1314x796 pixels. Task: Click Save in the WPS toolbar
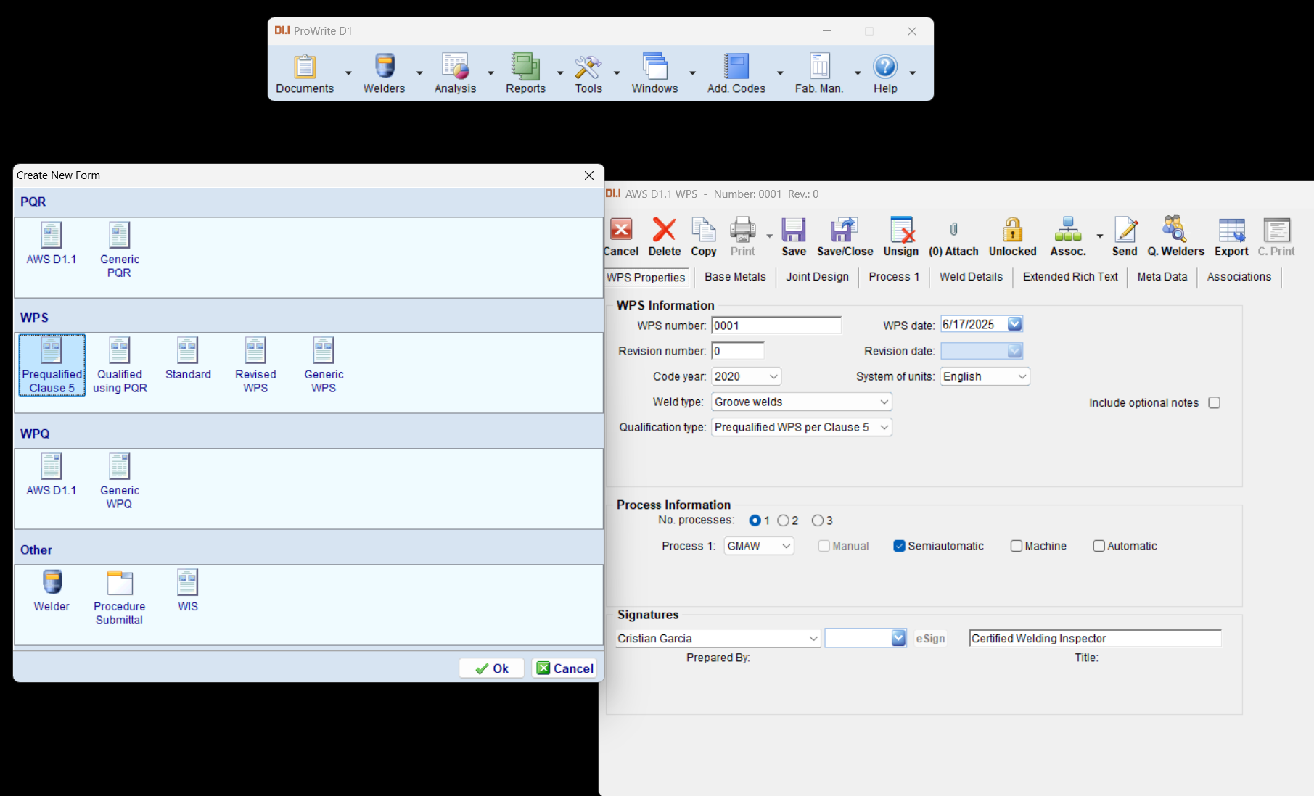(x=794, y=236)
